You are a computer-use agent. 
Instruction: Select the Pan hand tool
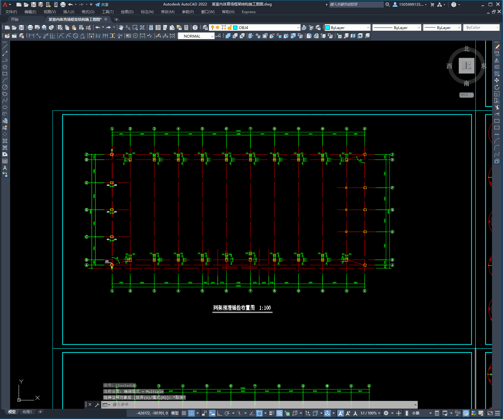[121, 28]
